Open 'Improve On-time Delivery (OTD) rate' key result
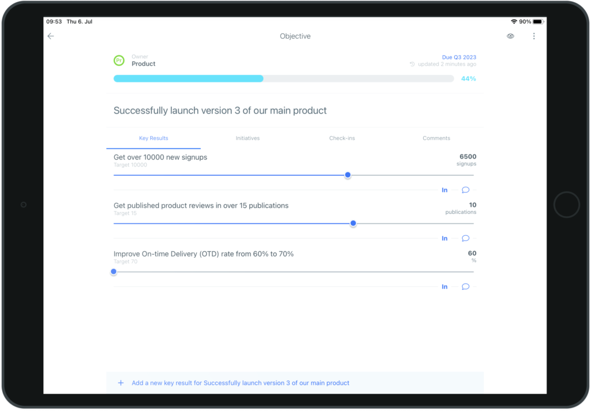 [204, 254]
